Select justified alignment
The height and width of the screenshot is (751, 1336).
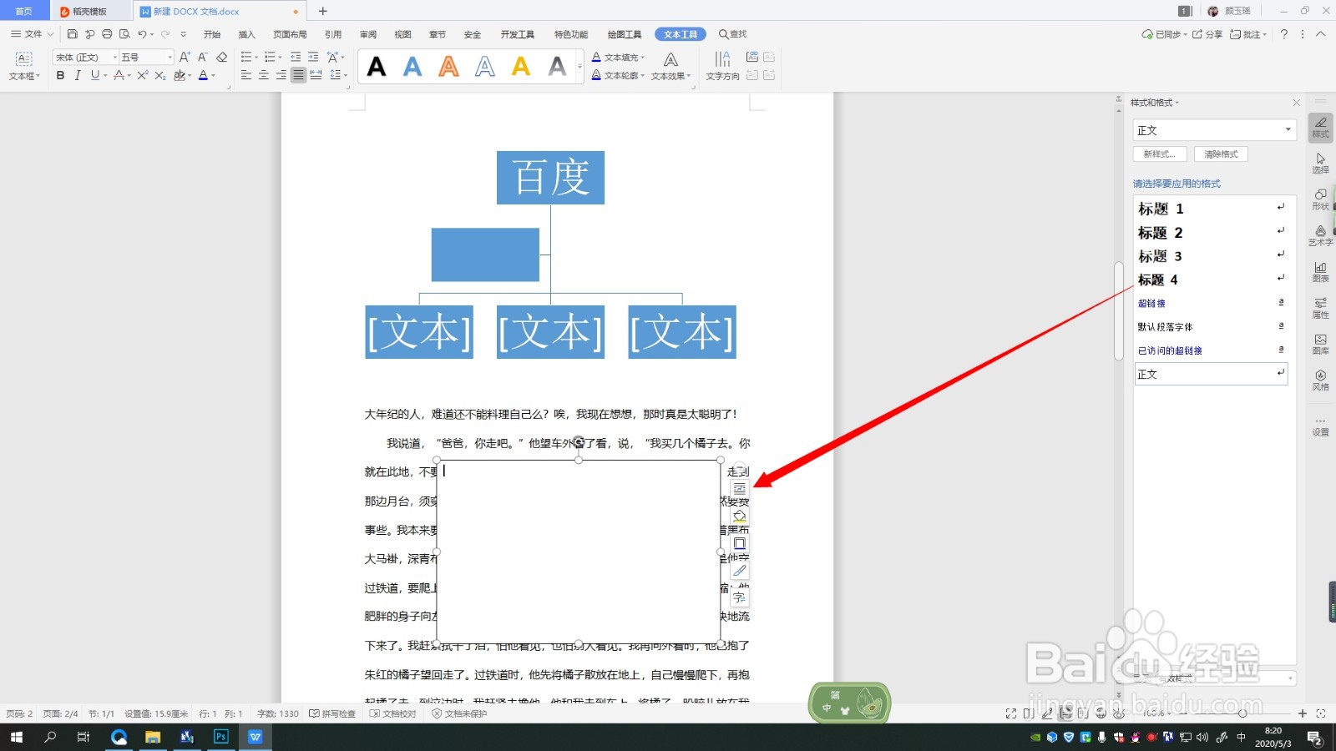(x=298, y=75)
